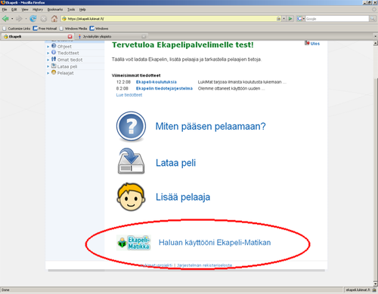Open the address bar URL dropdown
The height and width of the screenshot is (294, 378).
click(x=284, y=19)
